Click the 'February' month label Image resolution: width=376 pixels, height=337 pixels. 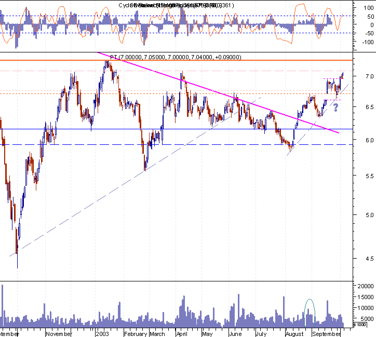point(136,334)
